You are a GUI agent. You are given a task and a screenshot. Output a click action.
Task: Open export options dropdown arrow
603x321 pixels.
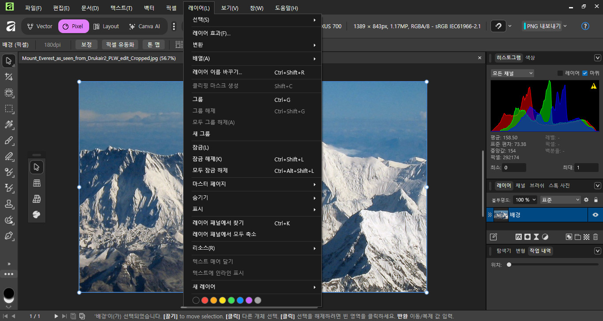click(x=565, y=26)
